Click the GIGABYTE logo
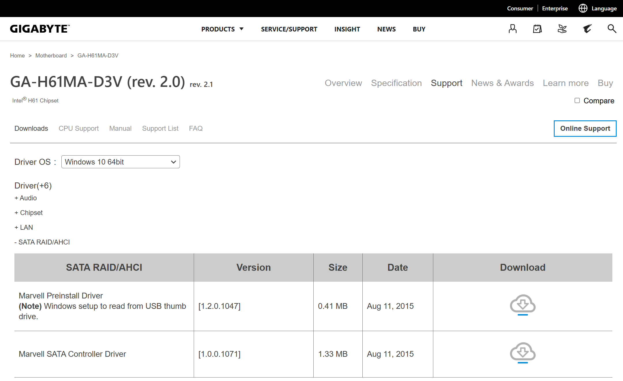 click(40, 29)
